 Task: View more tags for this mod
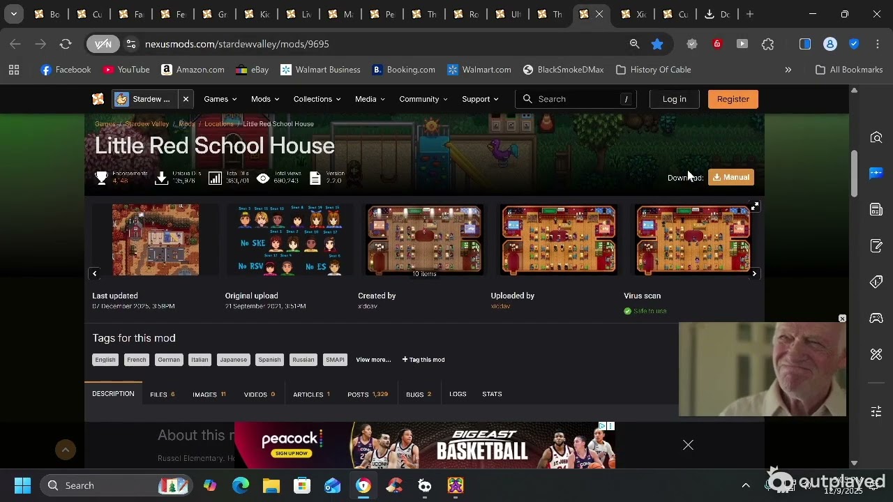[373, 360]
